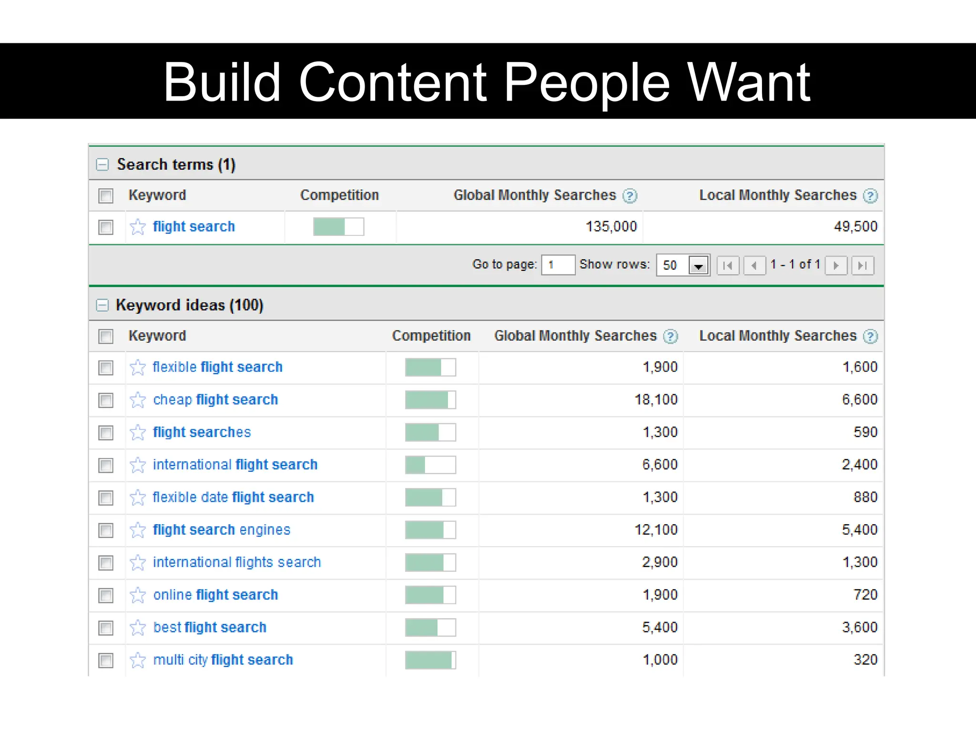Star the 'multi city flight search' keyword

click(x=138, y=660)
